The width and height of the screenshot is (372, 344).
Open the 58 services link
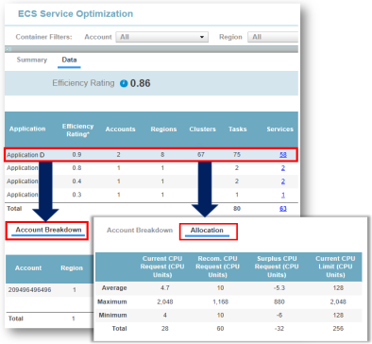(283, 155)
